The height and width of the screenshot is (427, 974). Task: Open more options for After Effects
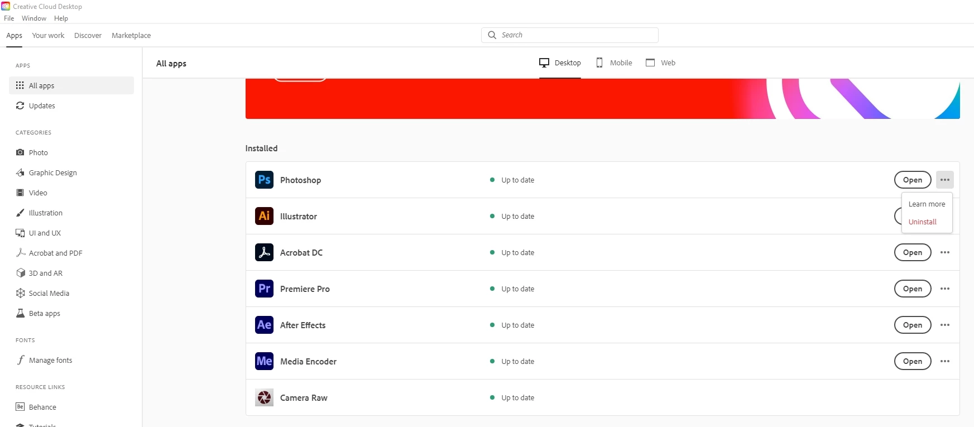point(944,325)
